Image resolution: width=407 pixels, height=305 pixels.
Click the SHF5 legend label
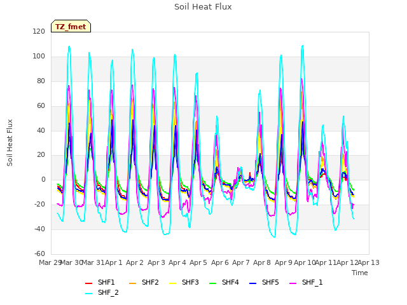coord(270,282)
